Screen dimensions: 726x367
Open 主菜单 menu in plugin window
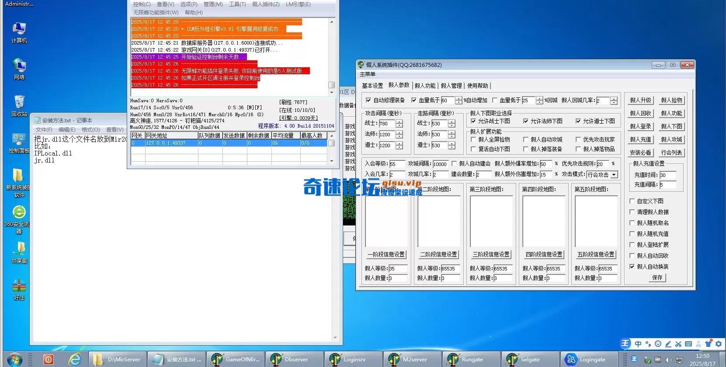click(x=368, y=74)
